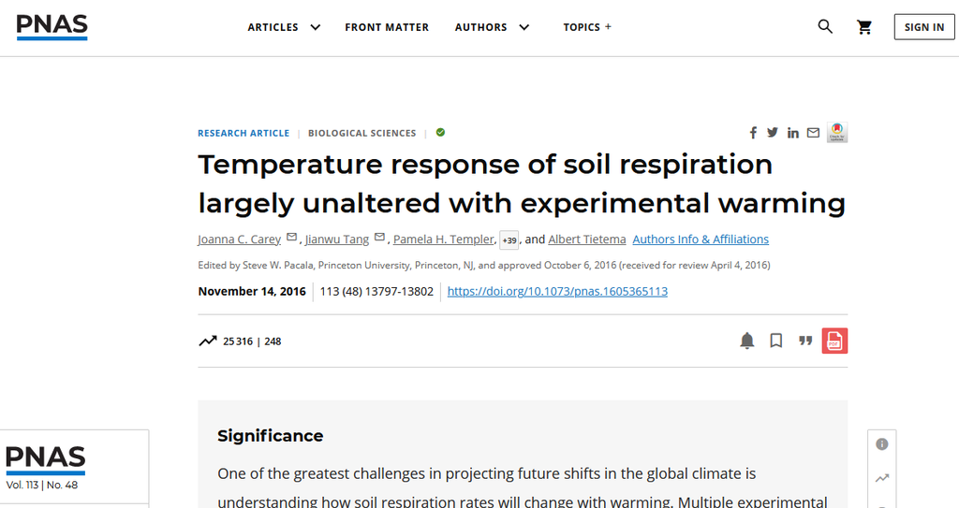The width and height of the screenshot is (959, 508).
Task: Open info tab in right sidebar
Action: (x=882, y=443)
